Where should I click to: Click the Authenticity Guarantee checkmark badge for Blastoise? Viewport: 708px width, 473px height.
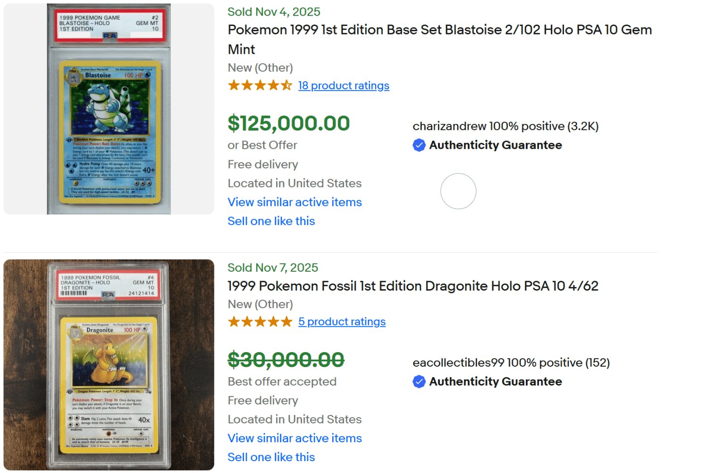[x=419, y=145]
